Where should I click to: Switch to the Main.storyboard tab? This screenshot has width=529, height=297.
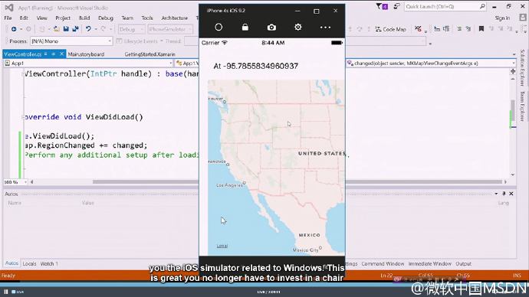point(86,54)
